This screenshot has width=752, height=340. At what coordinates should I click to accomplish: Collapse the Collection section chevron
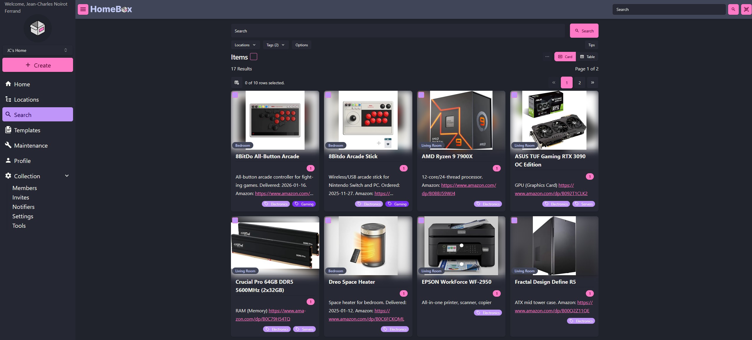[67, 176]
